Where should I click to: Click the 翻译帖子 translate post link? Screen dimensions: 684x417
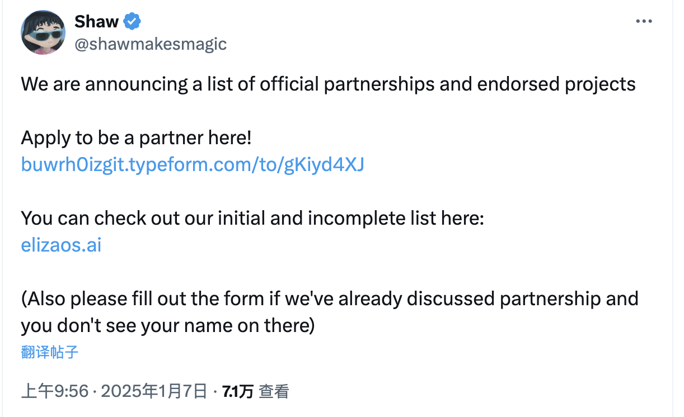[50, 352]
